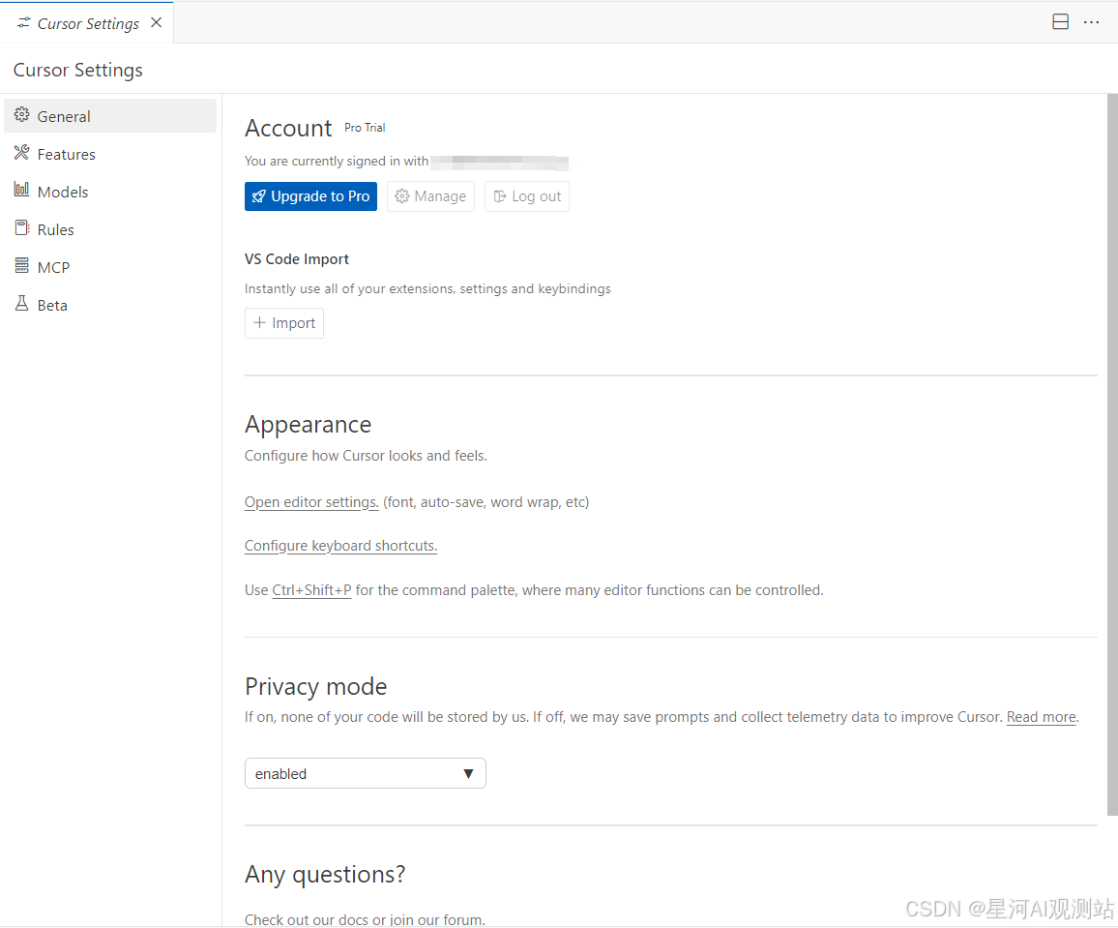This screenshot has height=928, width=1118.
Task: Click the Appearance heading
Action: 308,425
